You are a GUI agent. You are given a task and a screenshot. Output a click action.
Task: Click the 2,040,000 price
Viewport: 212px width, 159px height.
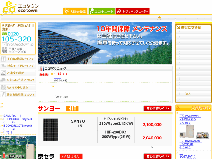pyautogui.click(x=152, y=138)
